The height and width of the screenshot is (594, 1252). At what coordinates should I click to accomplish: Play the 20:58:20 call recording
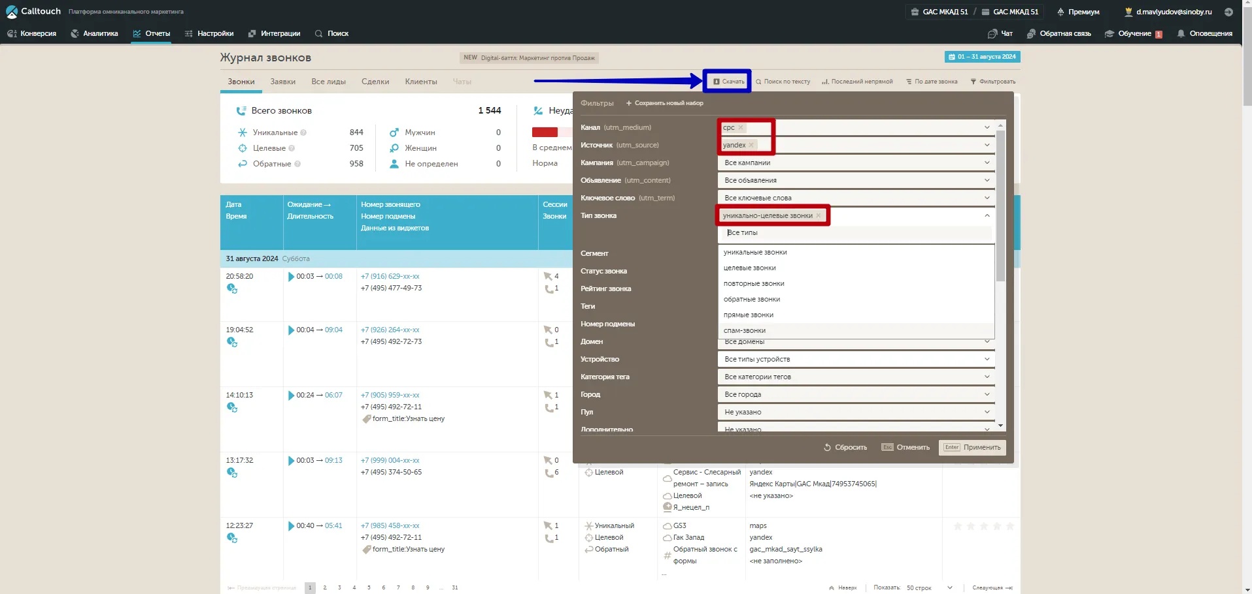(x=291, y=277)
